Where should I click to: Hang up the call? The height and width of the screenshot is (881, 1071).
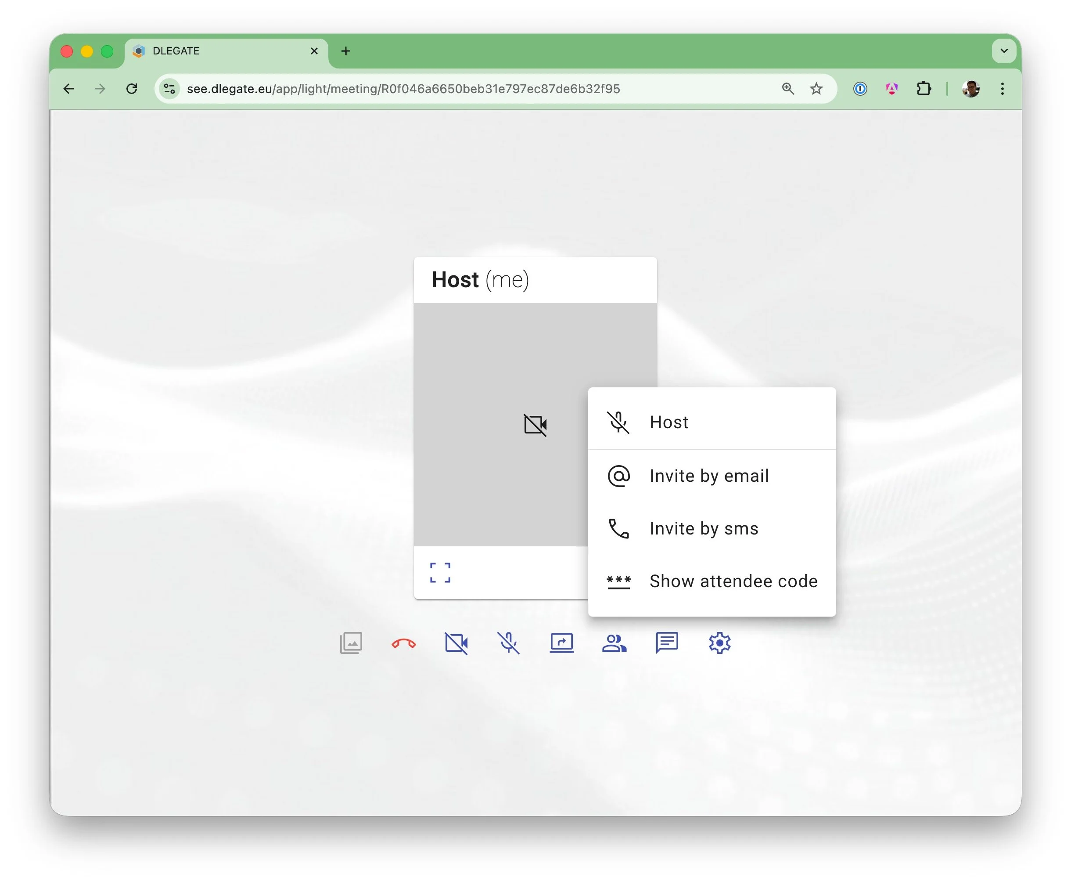(x=404, y=643)
